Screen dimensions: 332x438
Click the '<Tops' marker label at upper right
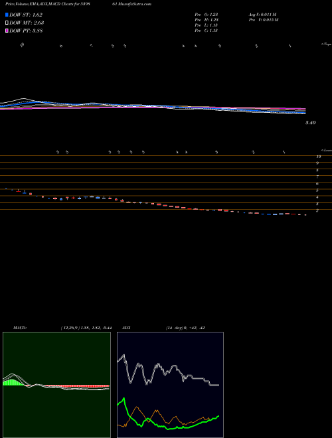(x=327, y=44)
